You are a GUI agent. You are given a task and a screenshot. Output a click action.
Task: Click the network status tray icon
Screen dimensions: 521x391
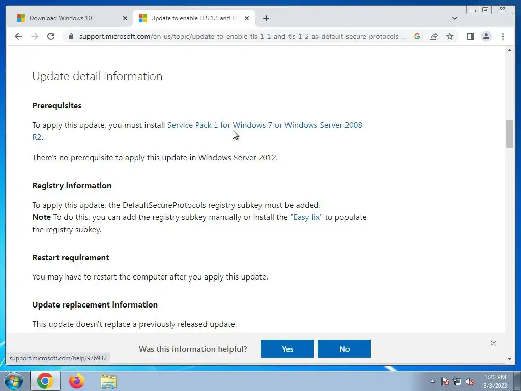pyautogui.click(x=457, y=381)
